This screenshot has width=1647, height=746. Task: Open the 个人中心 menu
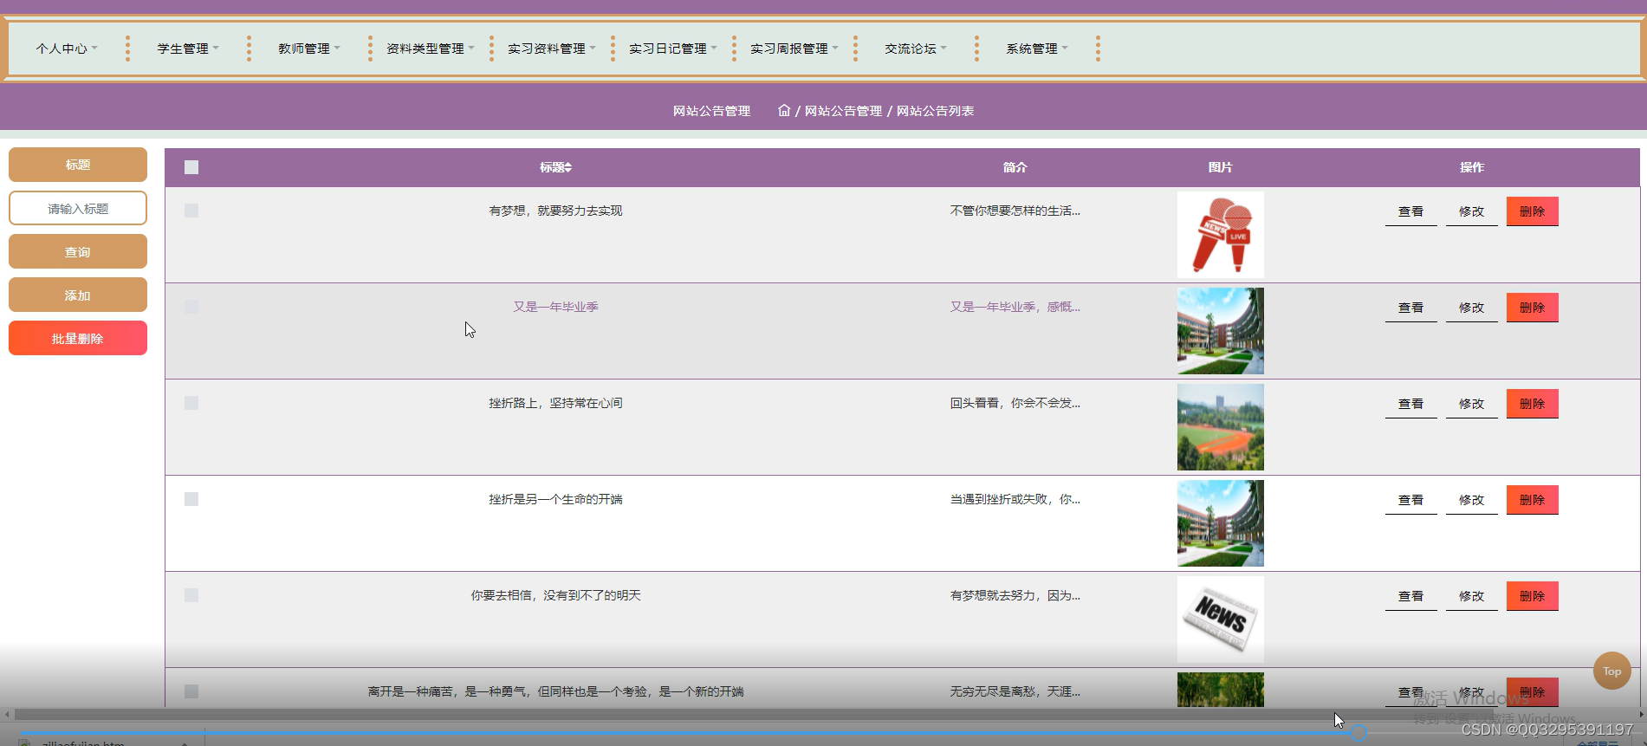[x=67, y=49]
